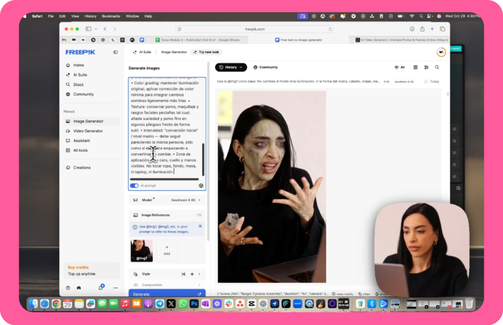This screenshot has width=503, height=325.
Task: Search the generation history
Action: (x=437, y=68)
